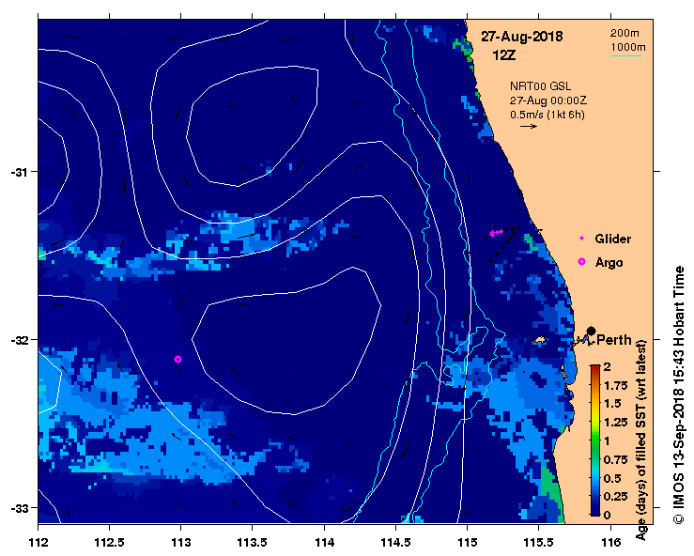Click the velocity scale arrow below 0.5m/s

(529, 126)
